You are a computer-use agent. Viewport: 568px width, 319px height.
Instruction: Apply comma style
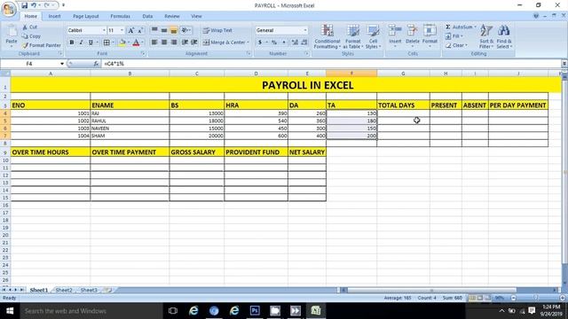[x=284, y=43]
